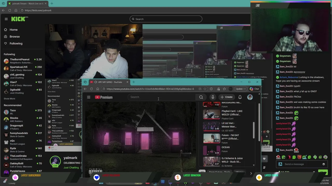Click YouTube search box
This screenshot has width=332, height=186.
click(162, 97)
